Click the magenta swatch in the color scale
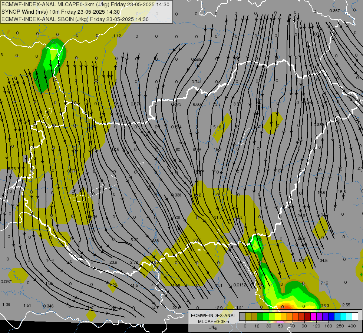 click(313, 317)
